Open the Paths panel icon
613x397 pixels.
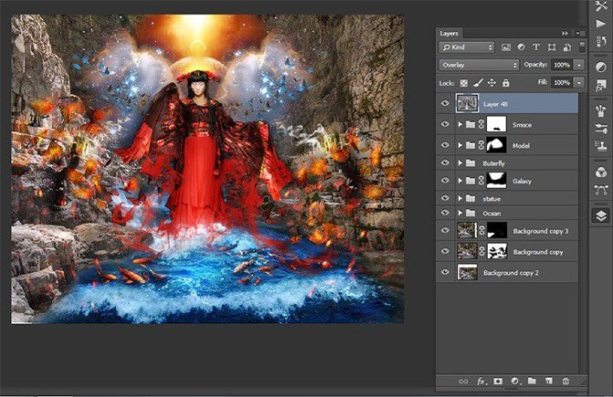pos(601,190)
